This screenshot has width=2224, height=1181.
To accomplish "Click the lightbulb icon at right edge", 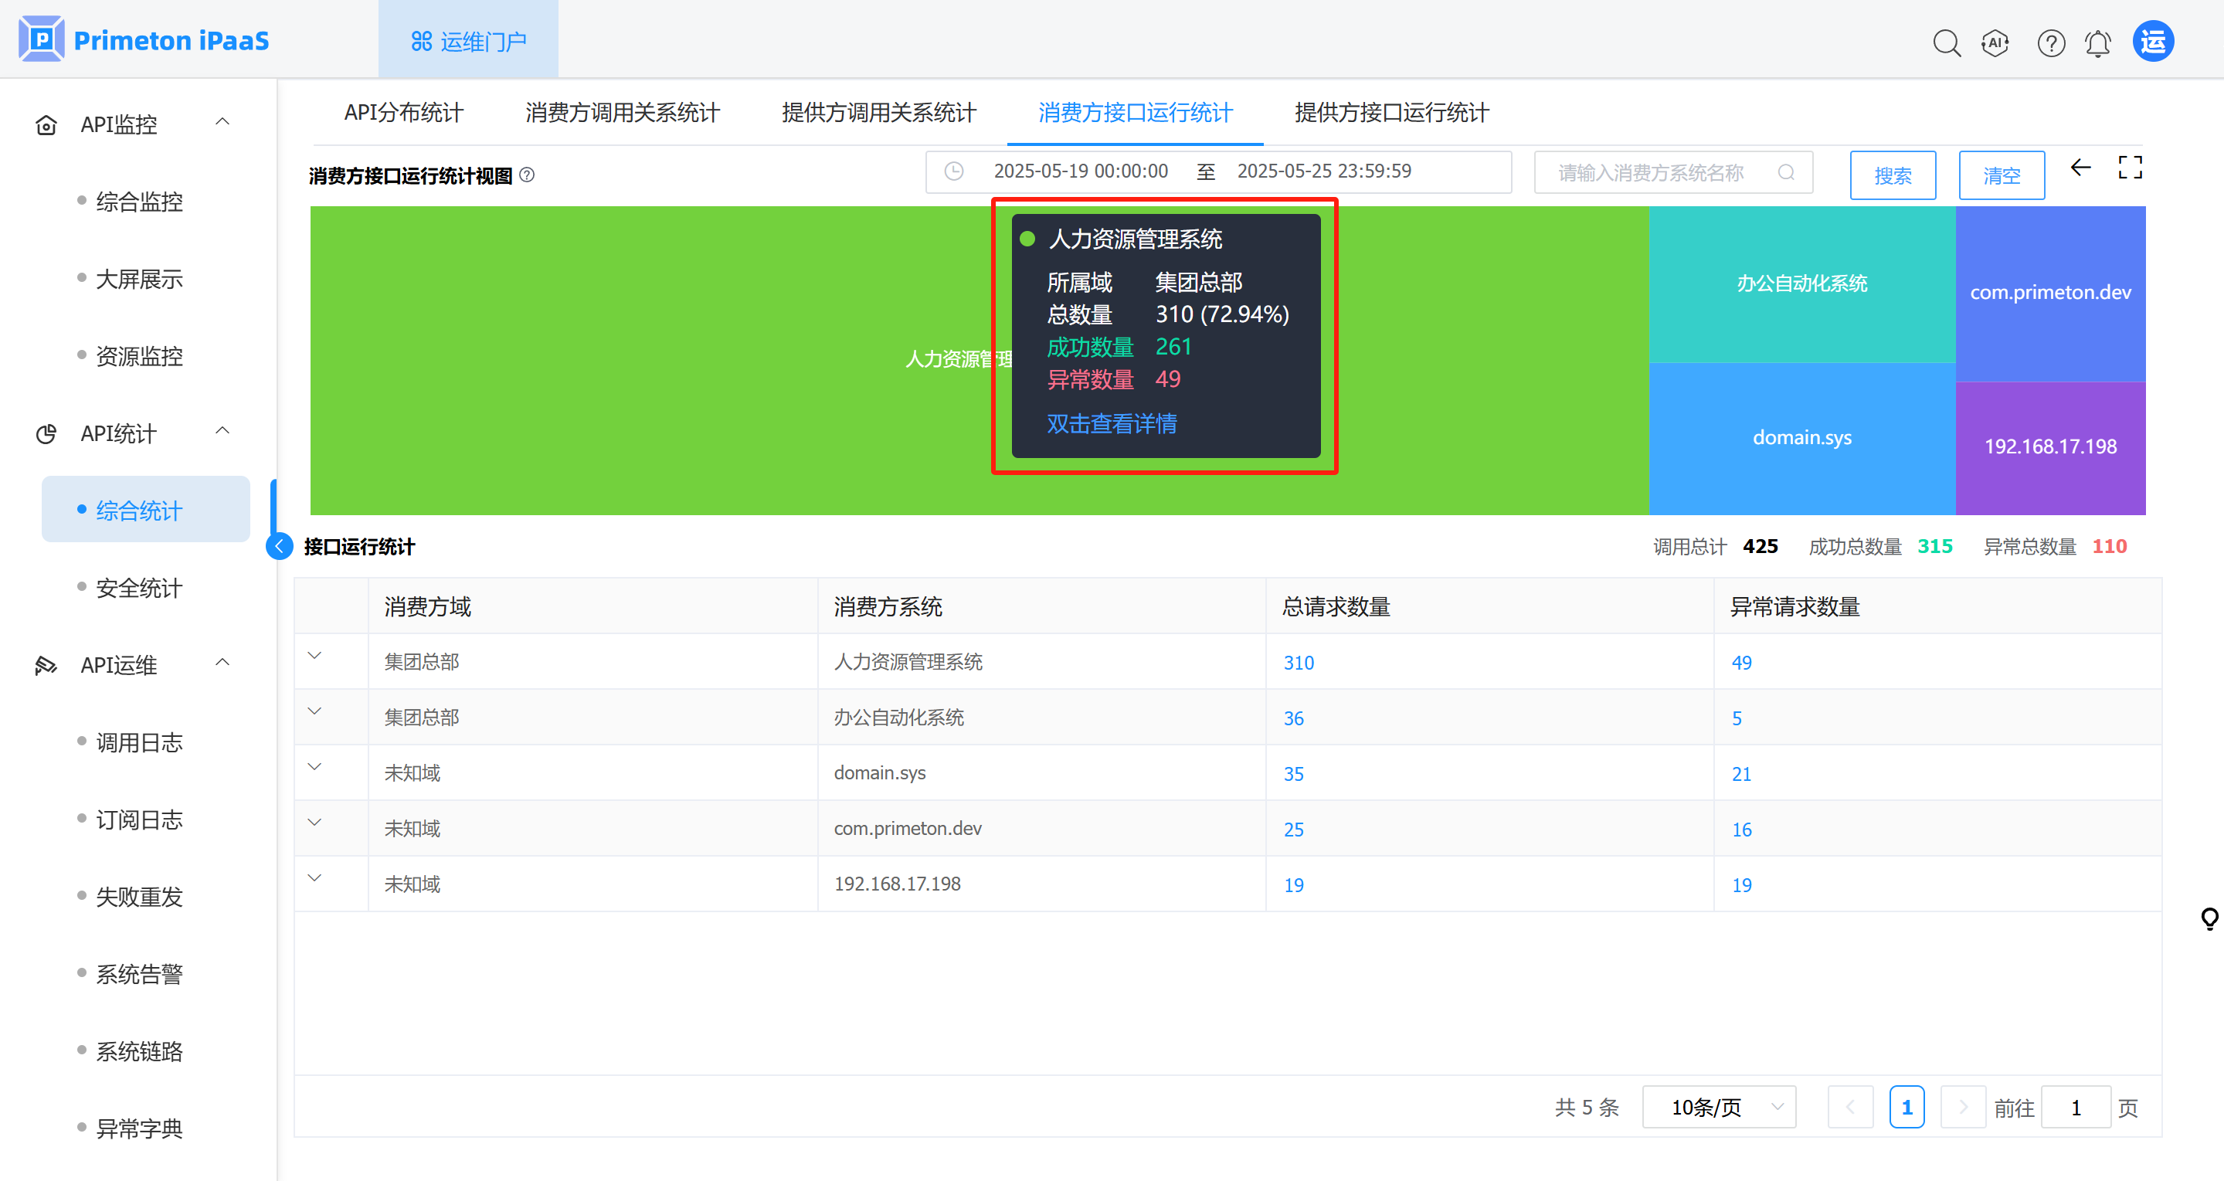I will pyautogui.click(x=2209, y=918).
